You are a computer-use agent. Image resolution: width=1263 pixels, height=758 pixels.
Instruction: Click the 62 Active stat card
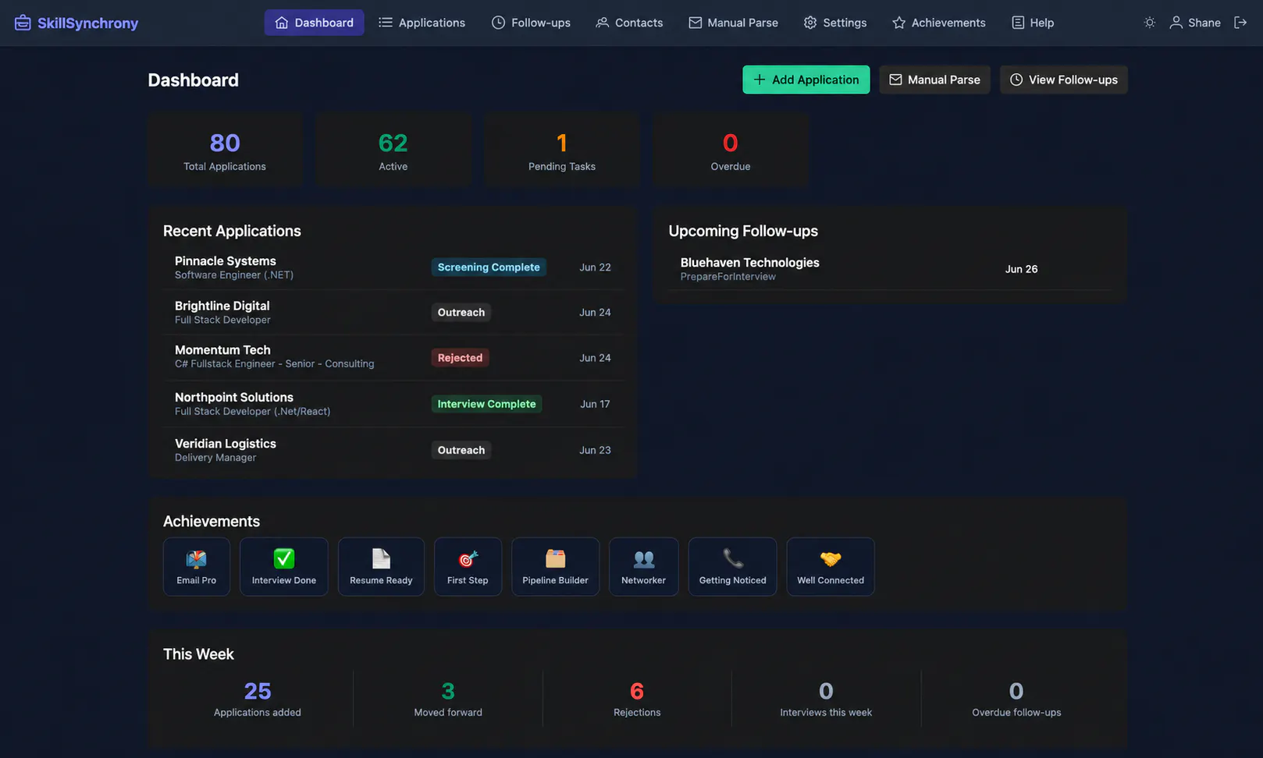point(393,150)
